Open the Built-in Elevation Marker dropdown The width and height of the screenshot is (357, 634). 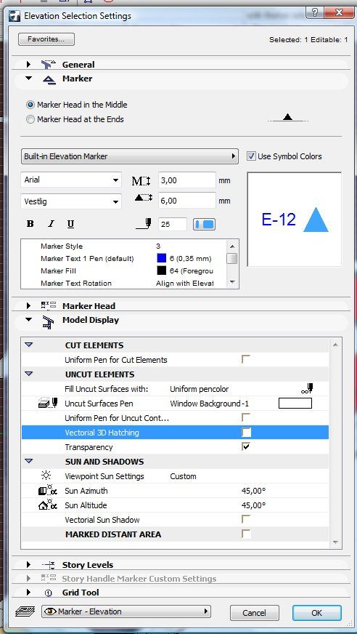click(x=129, y=156)
